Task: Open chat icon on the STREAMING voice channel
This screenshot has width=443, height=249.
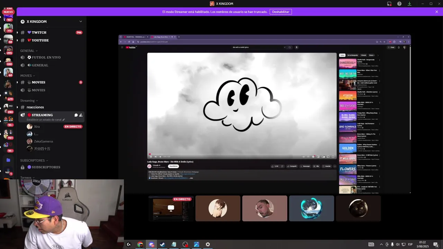Action: [76, 115]
